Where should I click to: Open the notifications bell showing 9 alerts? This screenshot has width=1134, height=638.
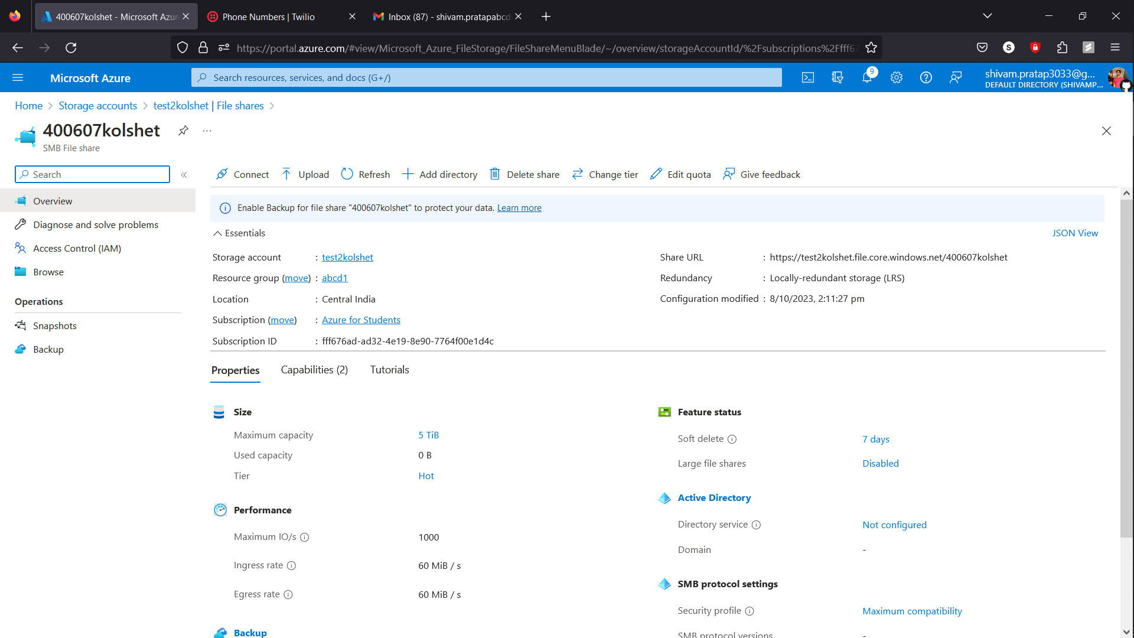pos(867,77)
